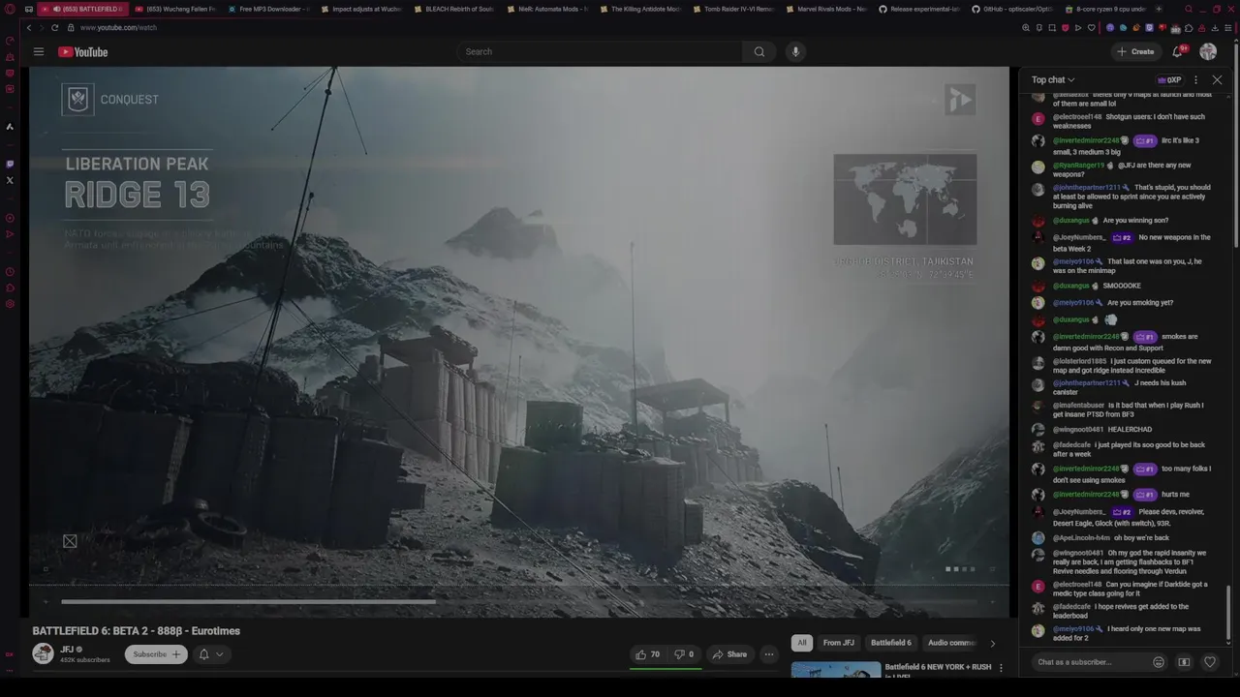Image resolution: width=1240 pixels, height=697 pixels.
Task: Open the 8XP chat badge button
Action: pos(1169,80)
